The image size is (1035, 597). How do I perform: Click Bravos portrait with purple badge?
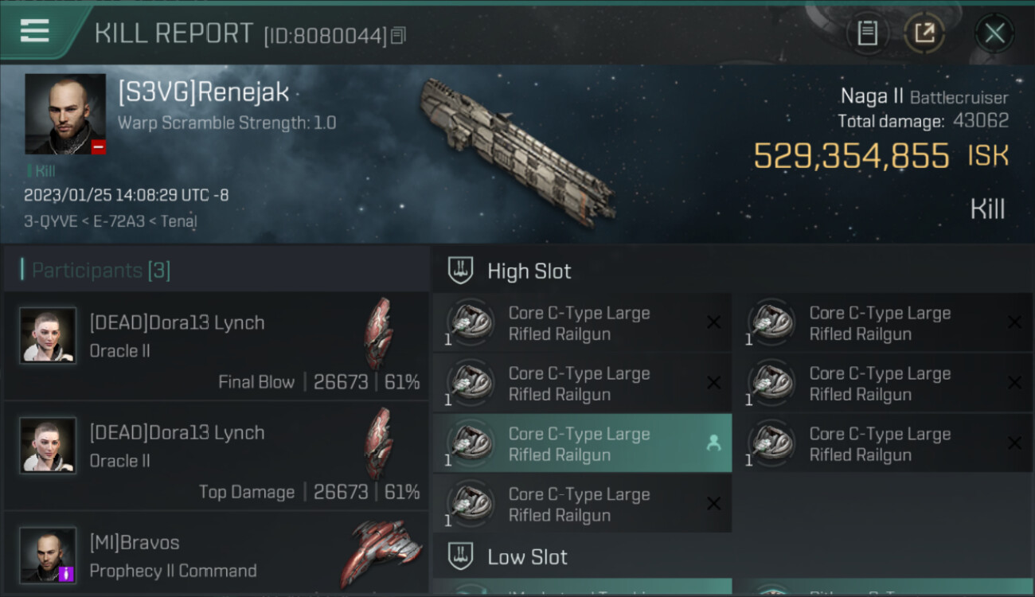(x=49, y=555)
